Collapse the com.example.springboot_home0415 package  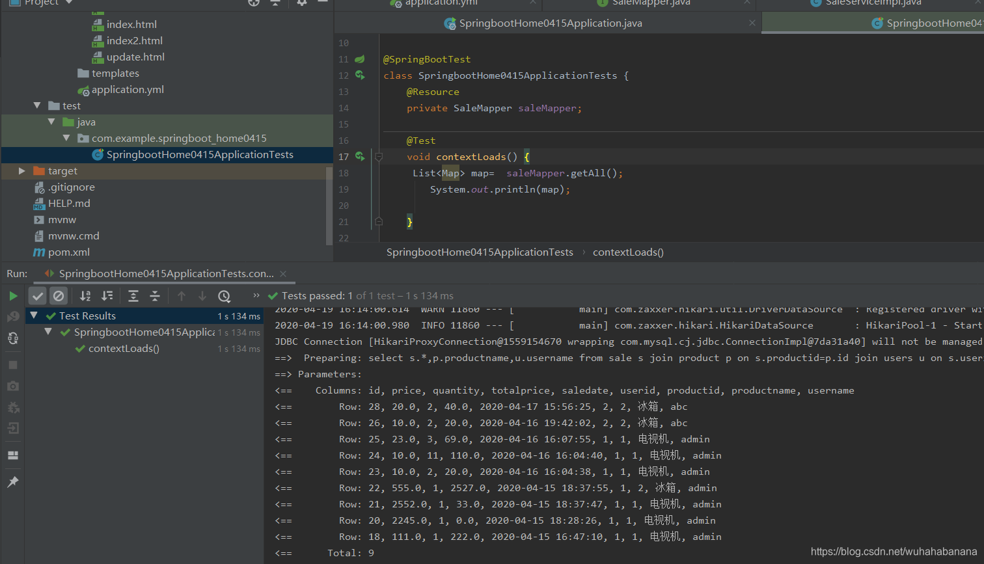(66, 139)
